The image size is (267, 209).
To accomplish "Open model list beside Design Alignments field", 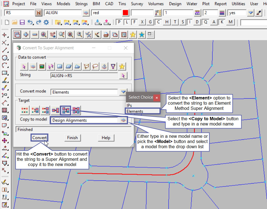I will click(123, 120).
